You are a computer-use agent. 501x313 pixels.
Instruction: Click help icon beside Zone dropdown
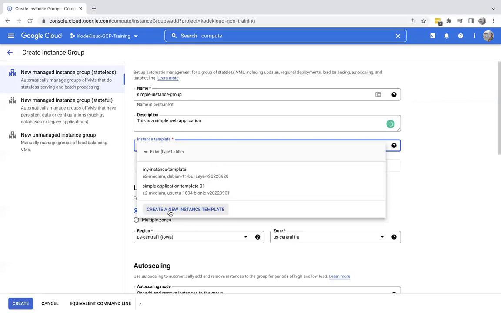pos(394,237)
